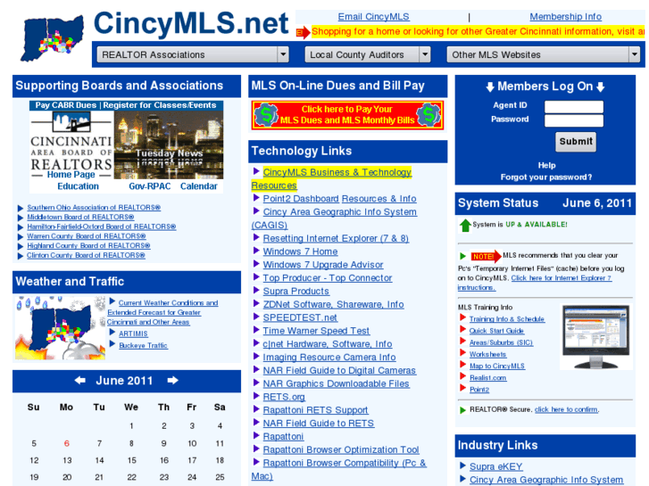
Task: Open Education link
Action: tap(78, 186)
